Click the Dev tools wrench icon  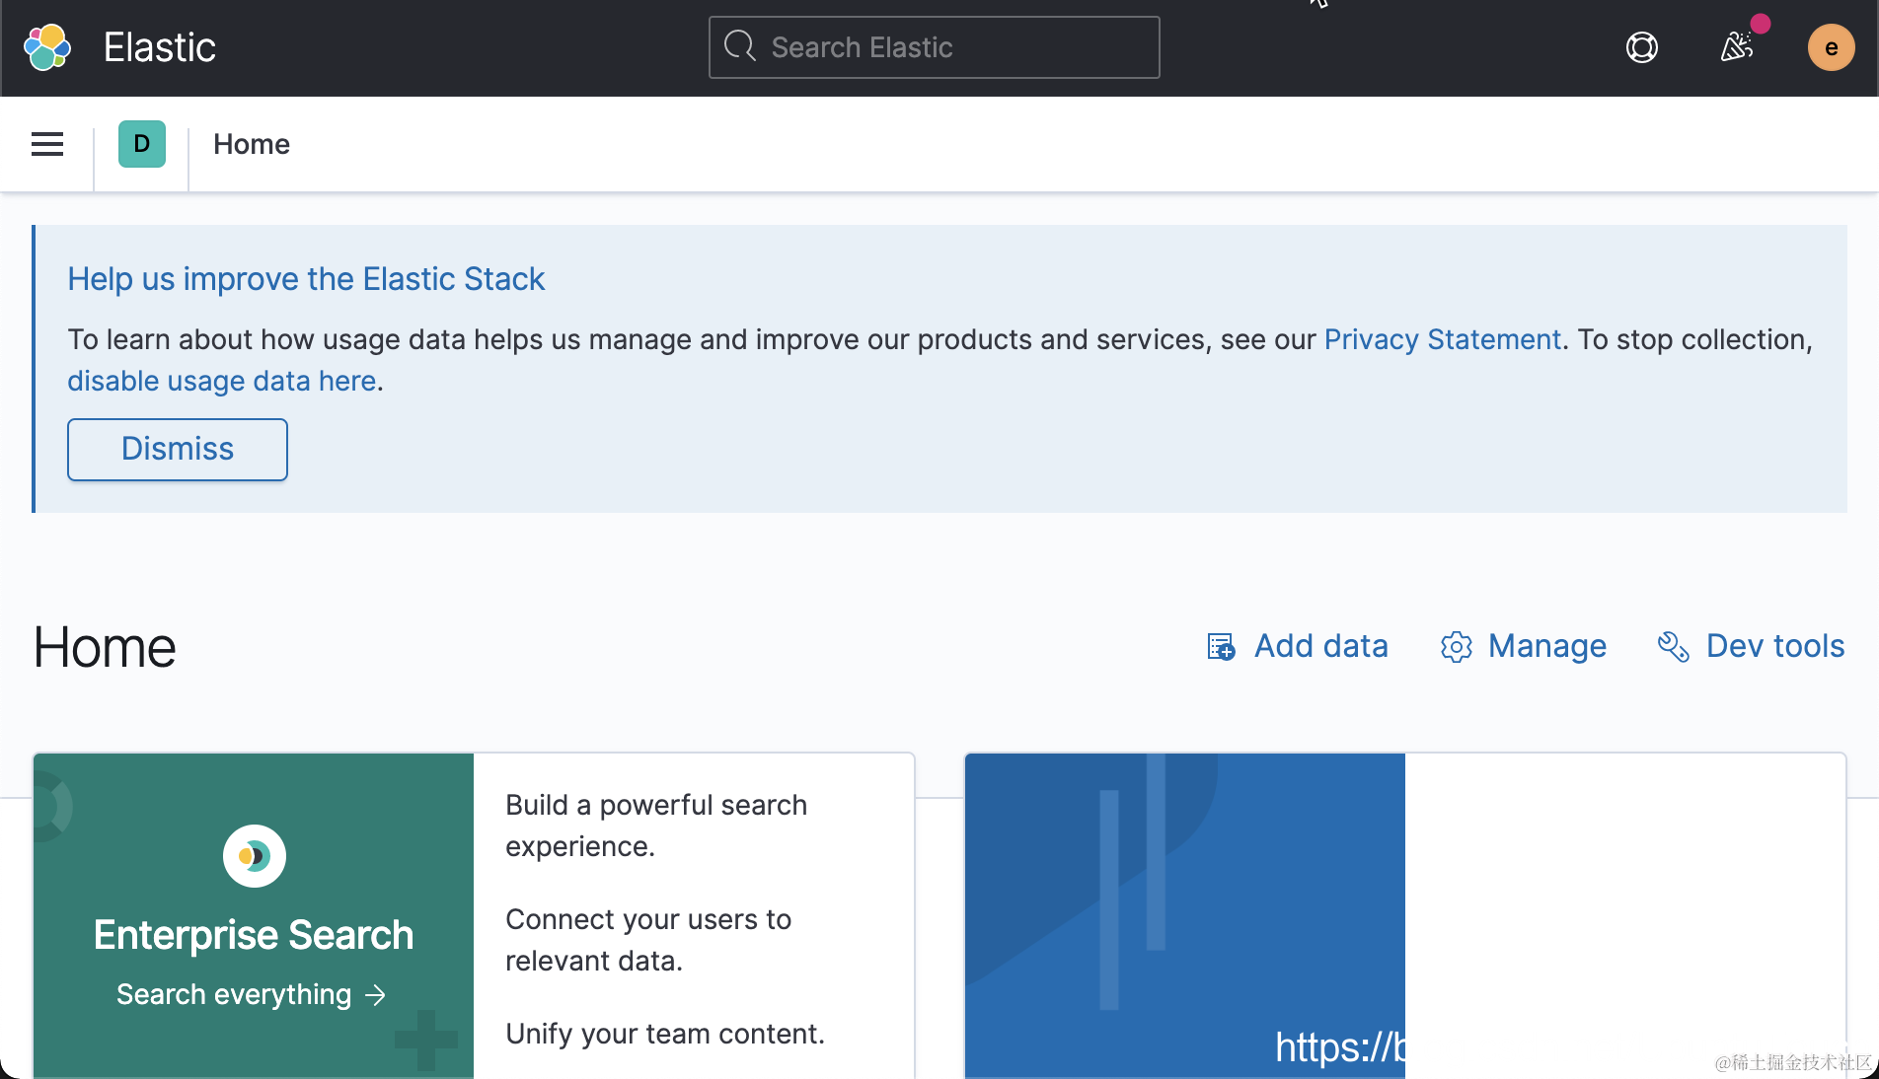(x=1673, y=647)
